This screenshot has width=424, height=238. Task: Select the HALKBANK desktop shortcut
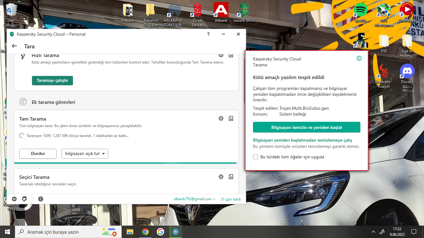tap(174, 15)
